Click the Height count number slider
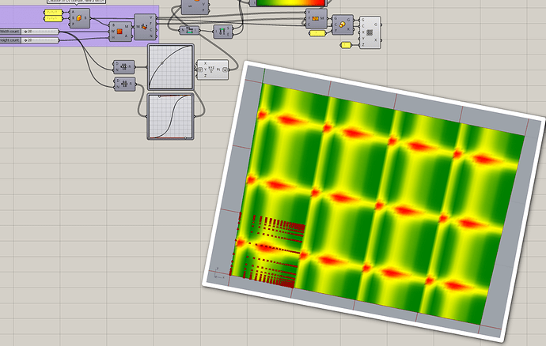This screenshot has width=546, height=346. [40, 40]
